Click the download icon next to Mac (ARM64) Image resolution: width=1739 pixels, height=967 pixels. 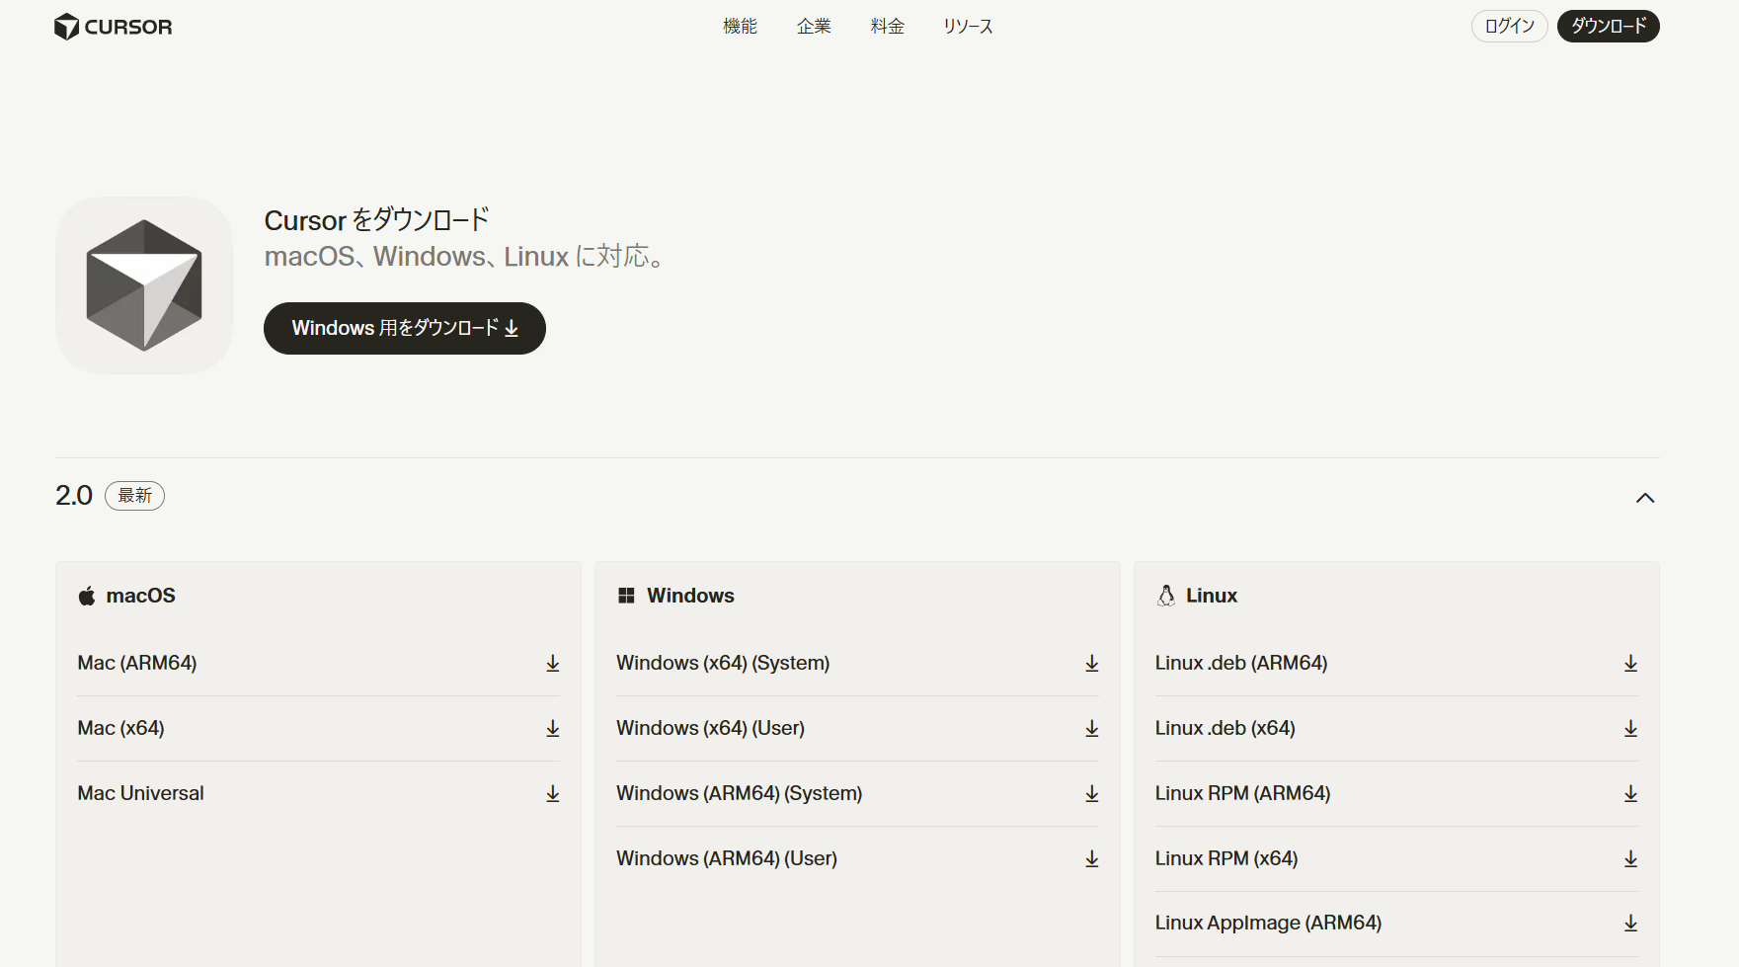coord(552,663)
